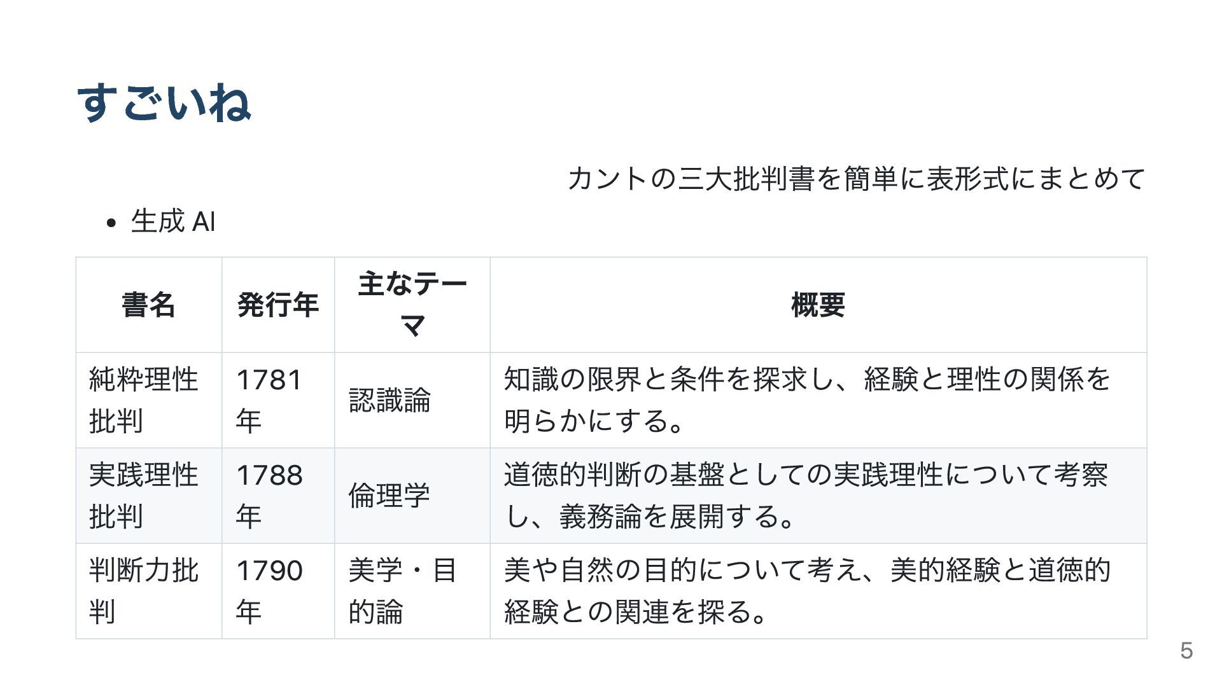This screenshot has height=687, width=1222.
Task: Click the summary beginning 道徳的判断の基盤
Action: coord(818,496)
